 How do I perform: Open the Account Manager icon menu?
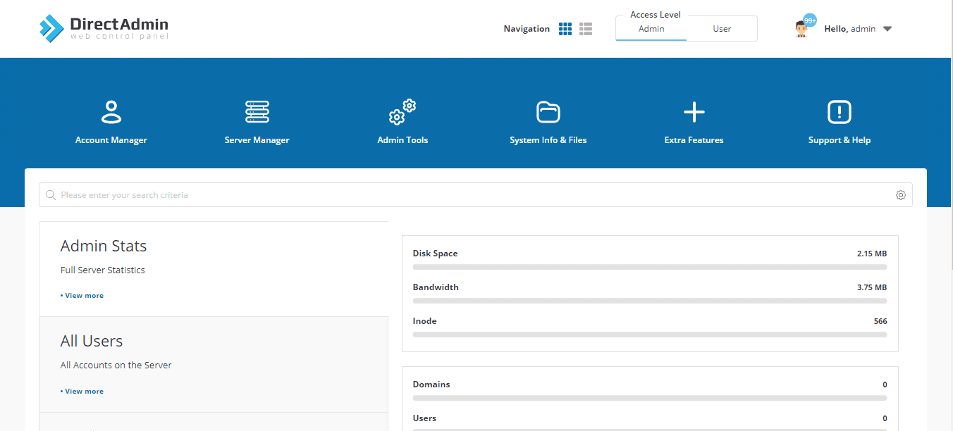111,112
